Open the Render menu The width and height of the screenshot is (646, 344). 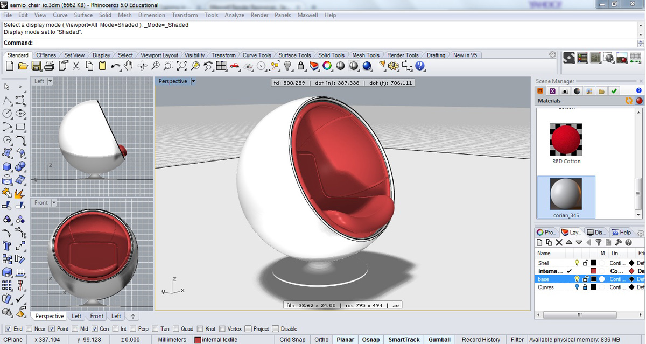tap(259, 15)
